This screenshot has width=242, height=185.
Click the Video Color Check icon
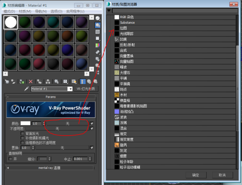click(98, 45)
